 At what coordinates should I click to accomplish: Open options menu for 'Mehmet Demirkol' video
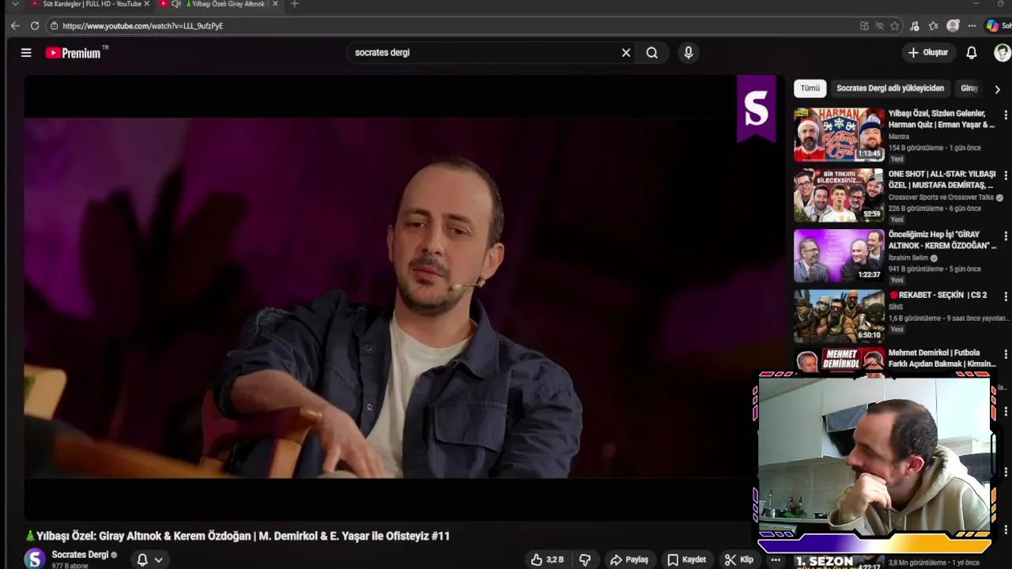(1006, 354)
